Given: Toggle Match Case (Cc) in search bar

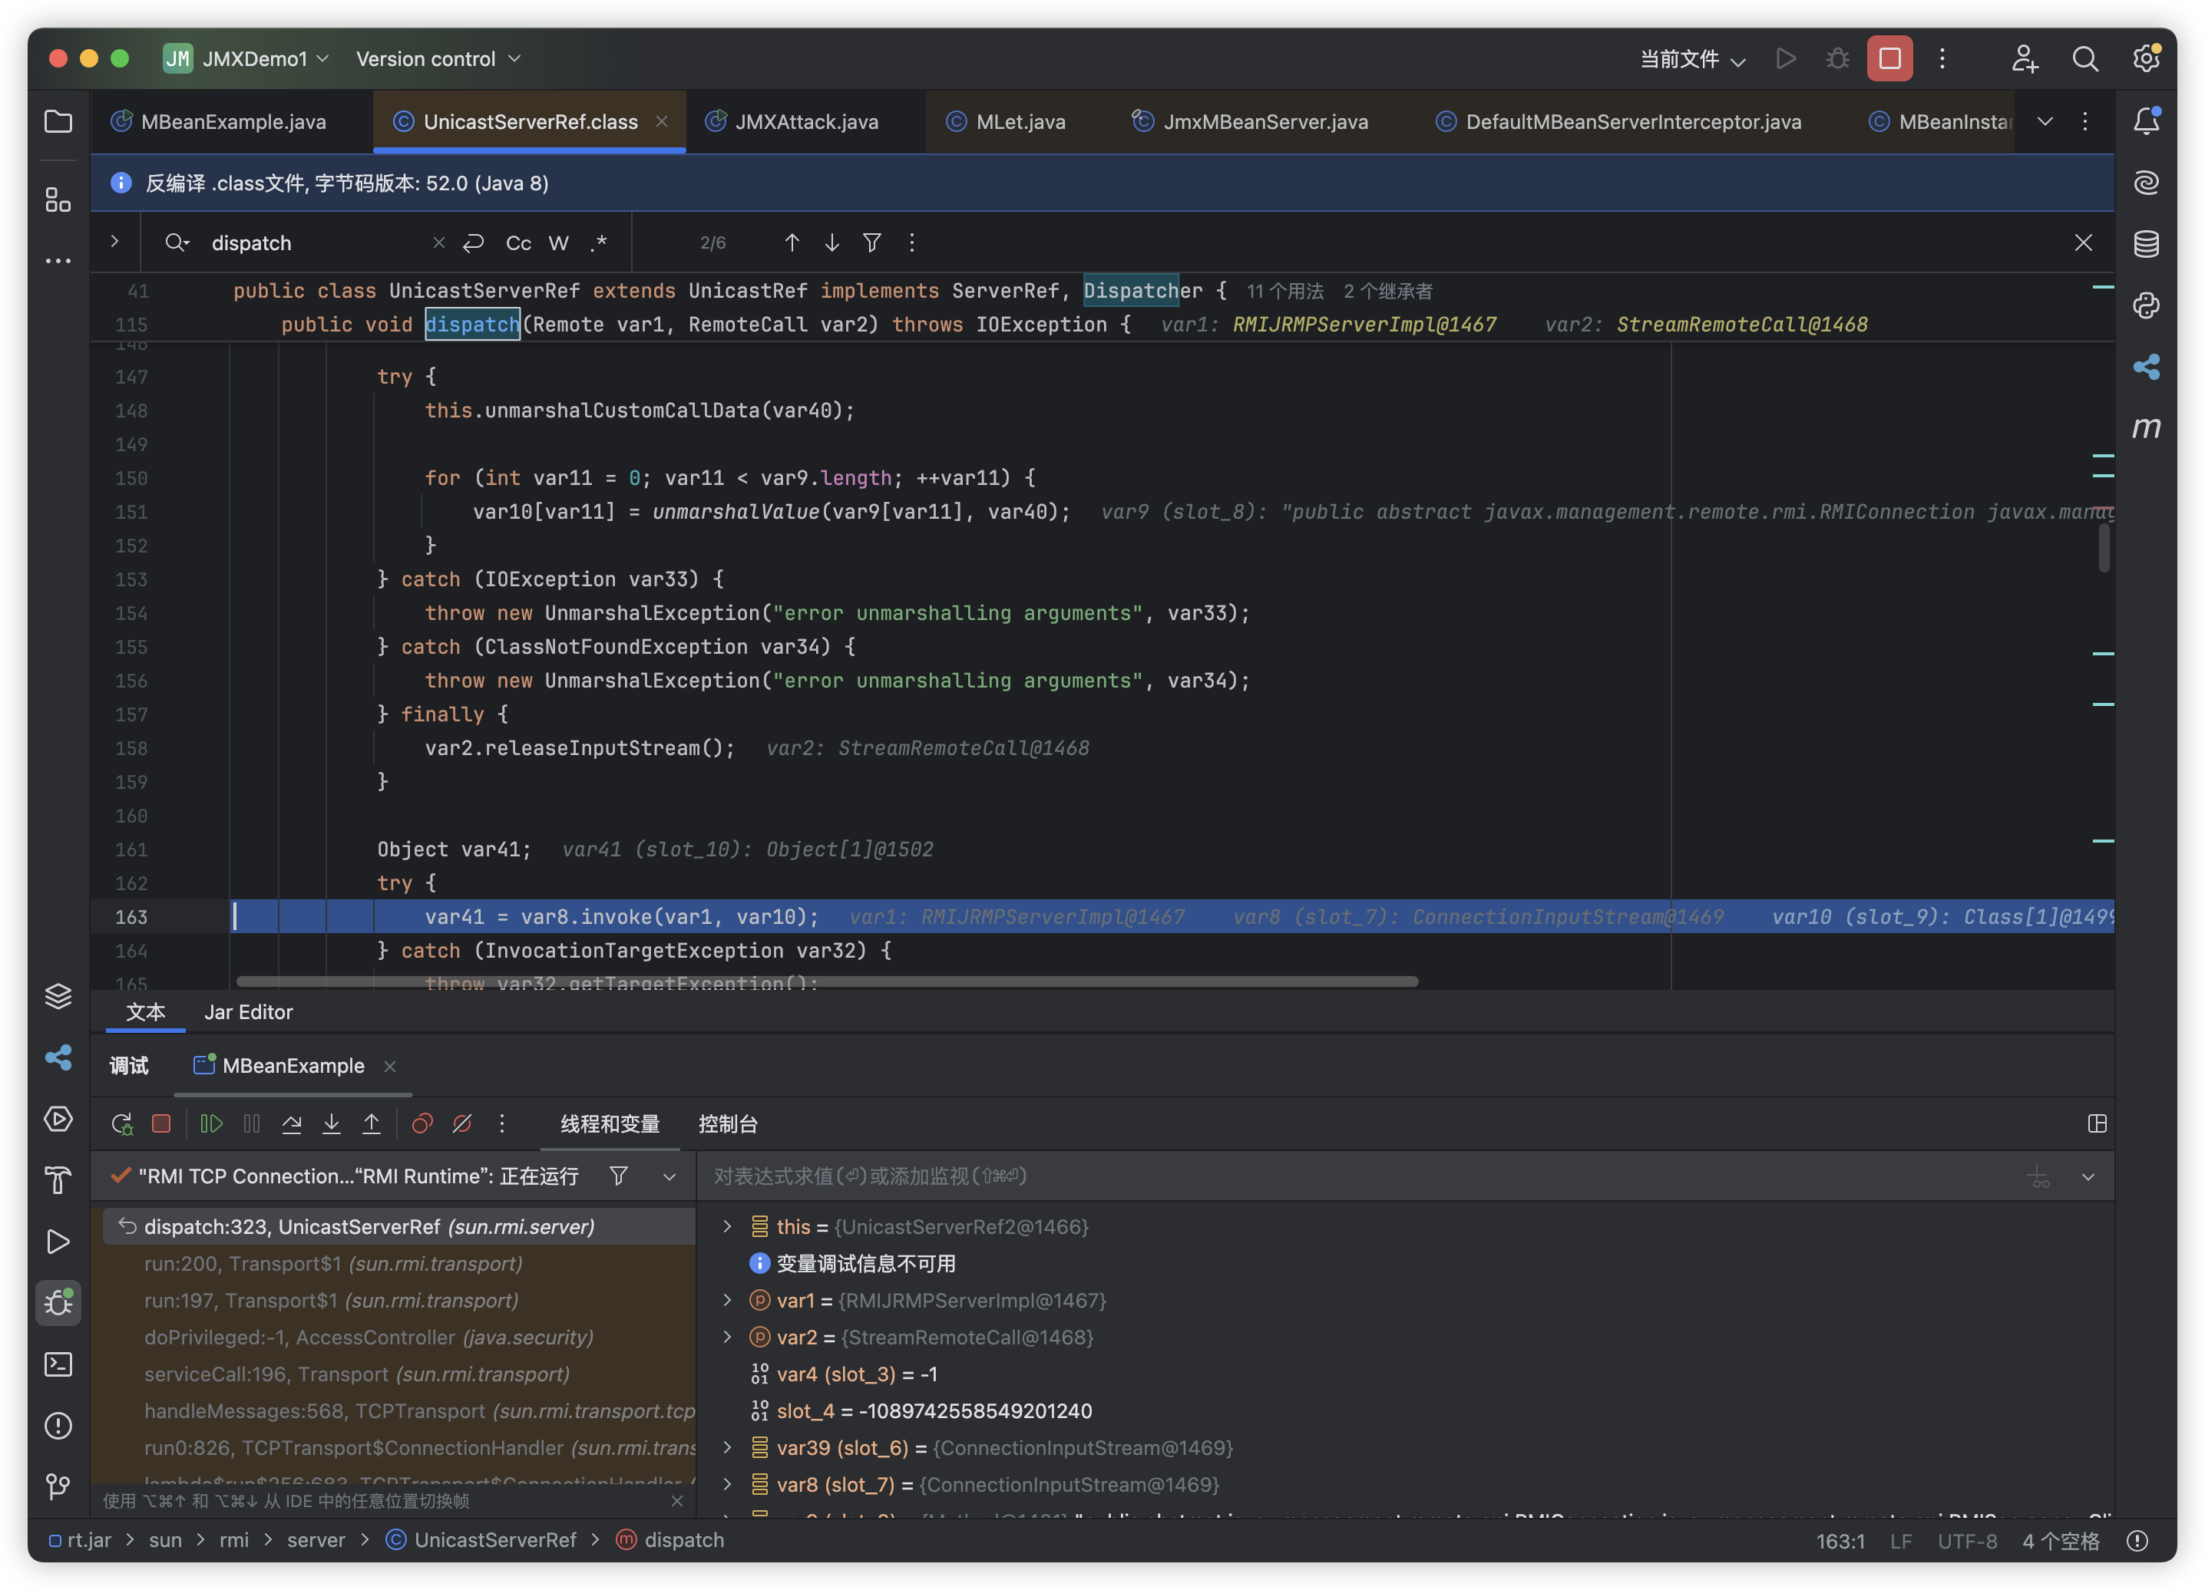Looking at the screenshot, I should tap(518, 243).
